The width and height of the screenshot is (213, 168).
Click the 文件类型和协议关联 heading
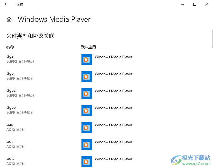point(30,36)
